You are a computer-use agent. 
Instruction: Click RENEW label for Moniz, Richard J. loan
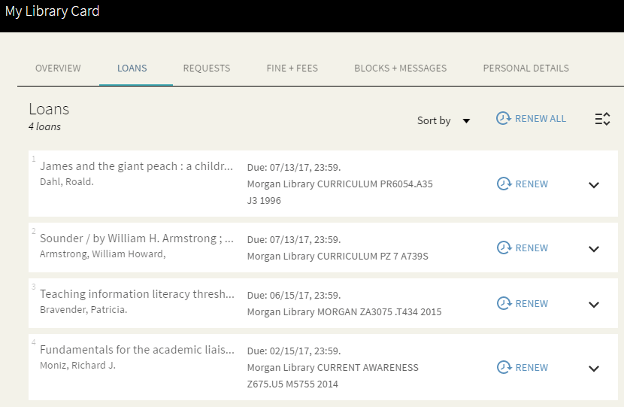click(532, 368)
